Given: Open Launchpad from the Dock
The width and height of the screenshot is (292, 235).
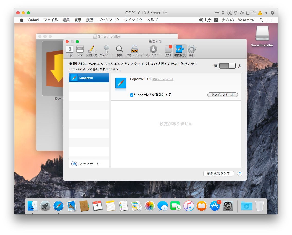Looking at the screenshot, I should [x=45, y=206].
